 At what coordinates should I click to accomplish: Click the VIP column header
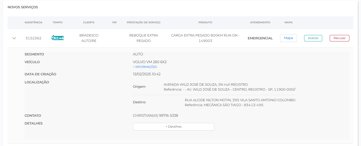pyautogui.click(x=114, y=23)
